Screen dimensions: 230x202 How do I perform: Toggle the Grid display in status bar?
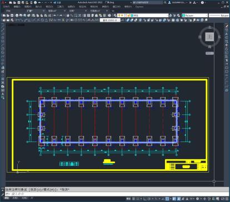133,199
